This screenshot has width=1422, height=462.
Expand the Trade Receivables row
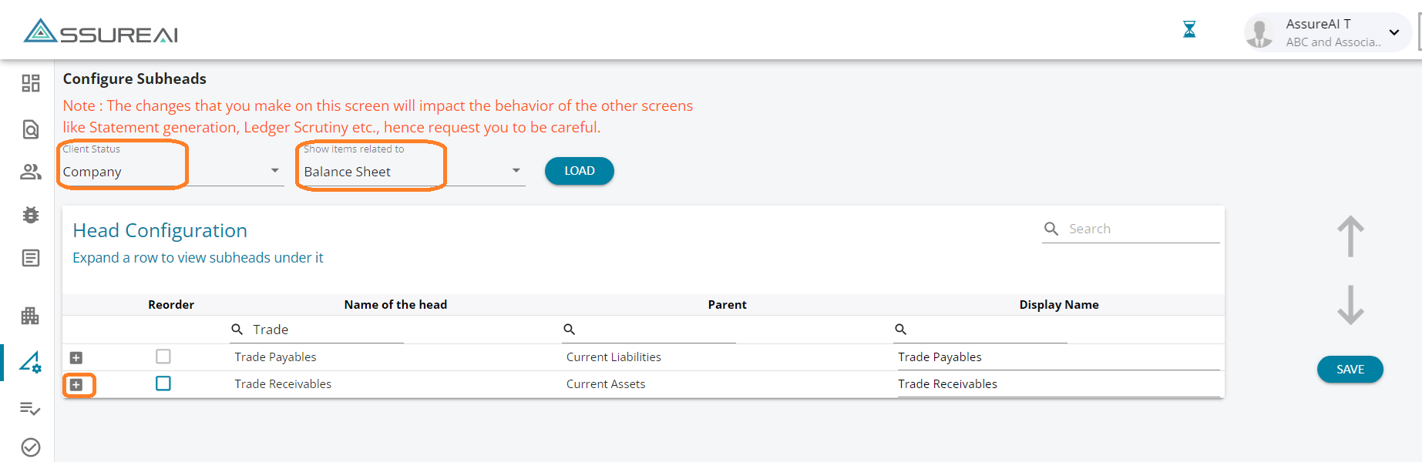pyautogui.click(x=76, y=384)
